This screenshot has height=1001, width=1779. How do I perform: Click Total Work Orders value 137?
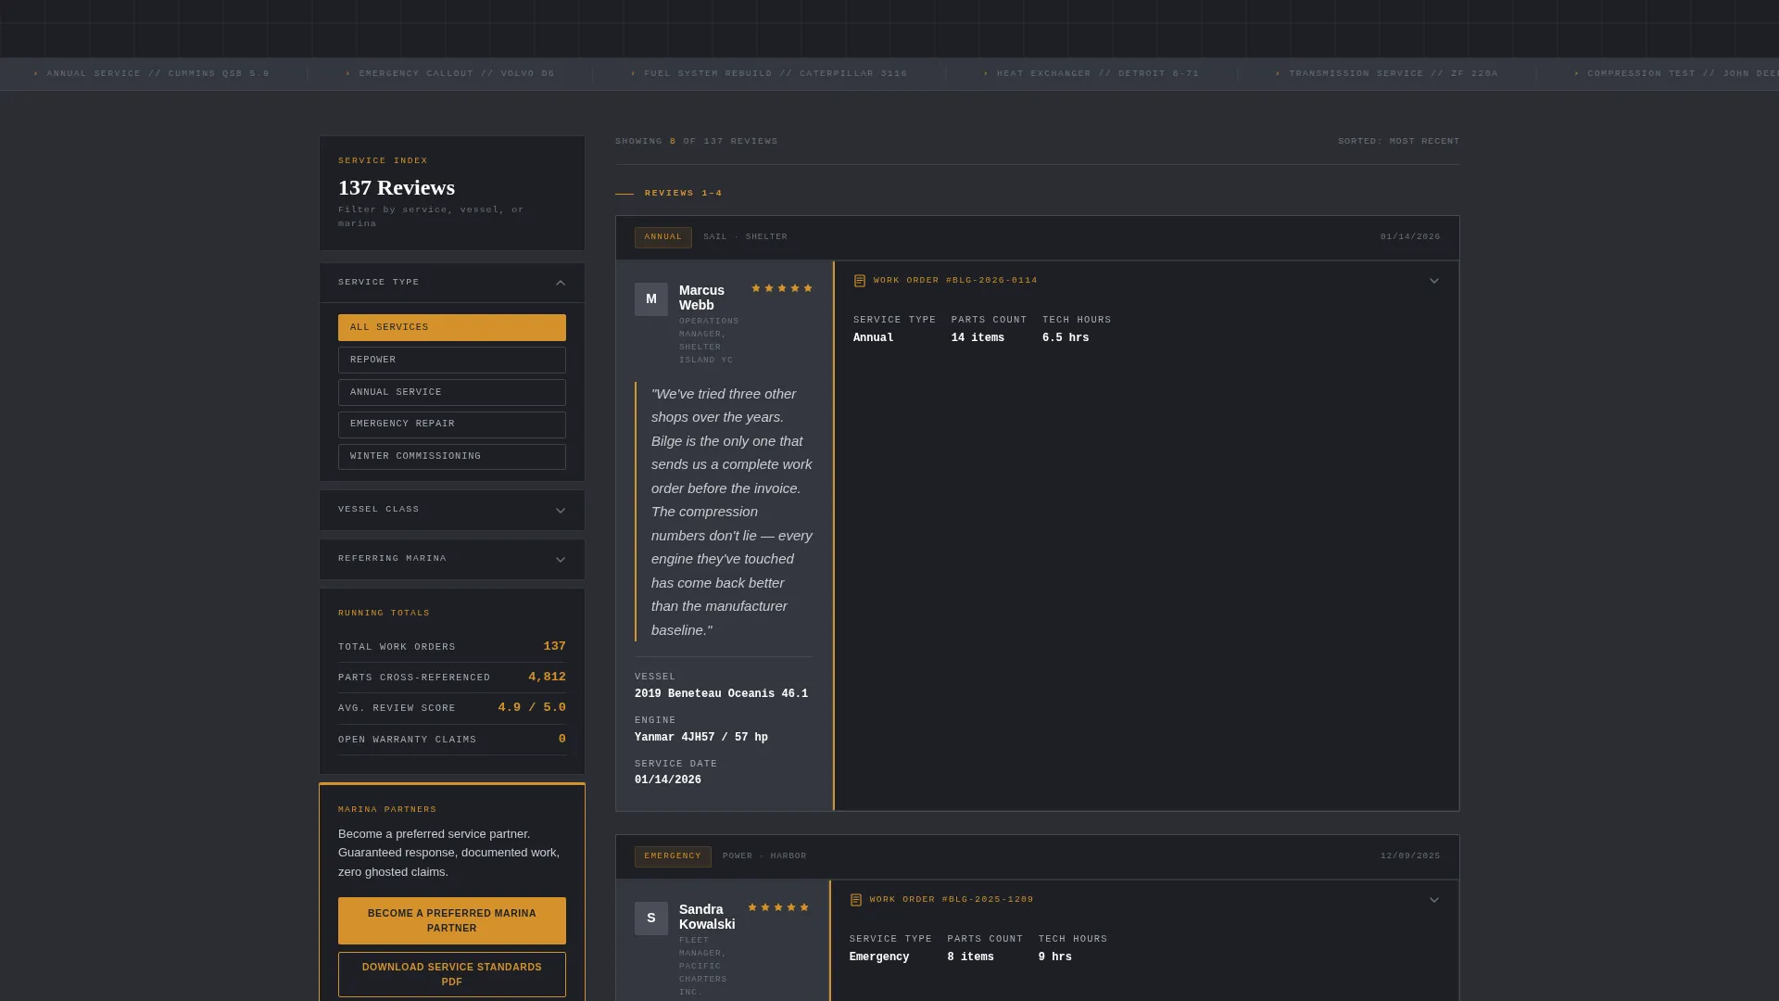tap(555, 647)
